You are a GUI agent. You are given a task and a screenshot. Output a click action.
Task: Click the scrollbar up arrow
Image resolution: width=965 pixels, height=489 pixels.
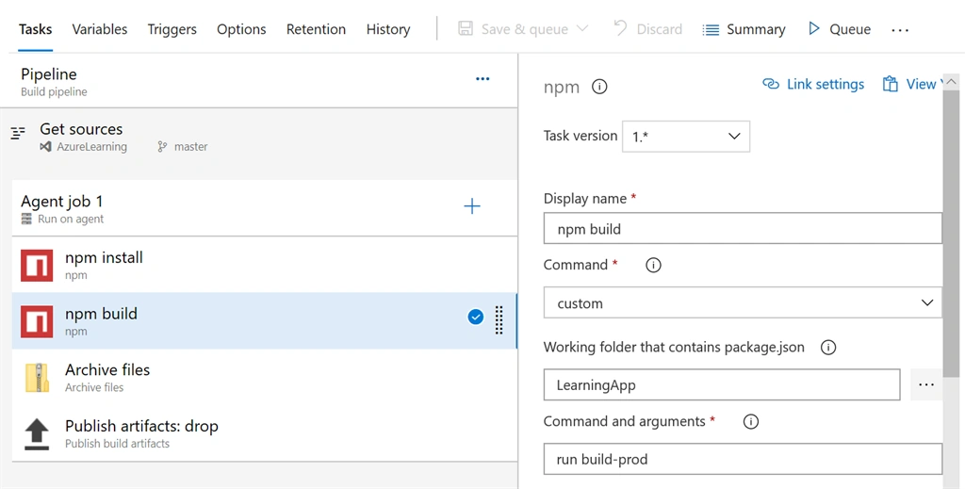tap(952, 81)
